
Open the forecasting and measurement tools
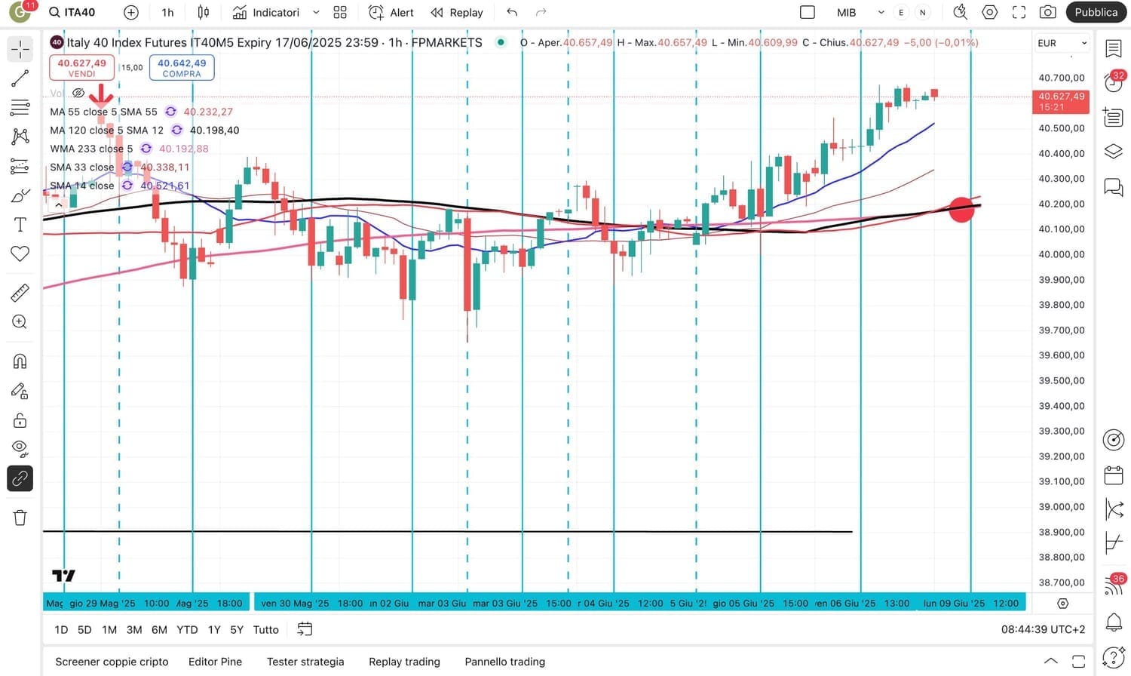point(20,166)
